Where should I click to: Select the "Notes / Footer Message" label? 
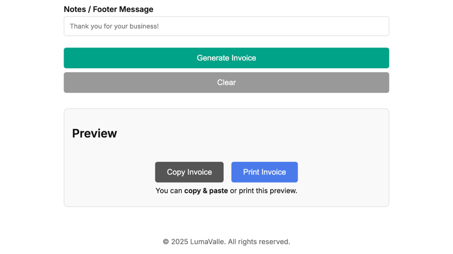[x=108, y=9]
